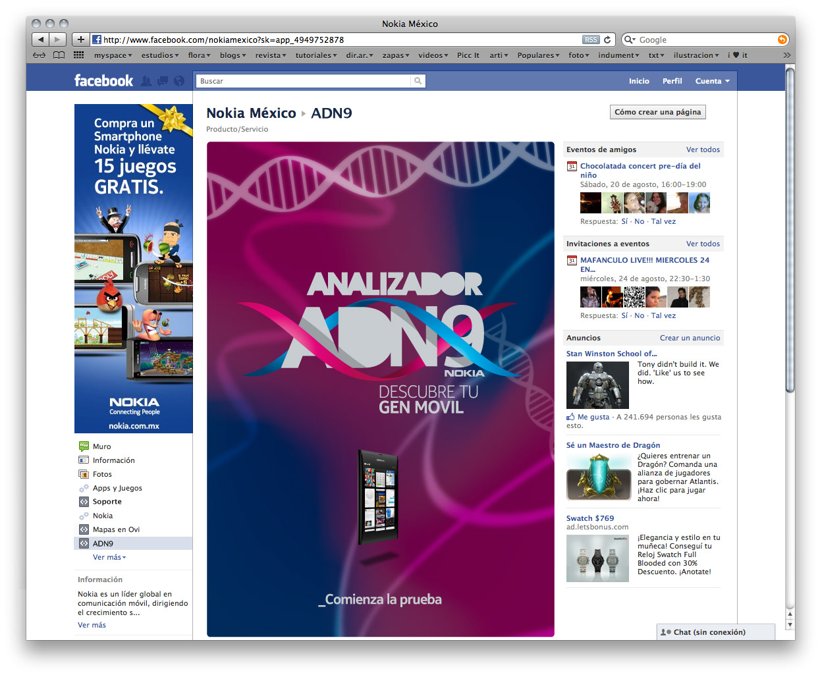Image resolution: width=822 pixels, height=673 pixels.
Task: Open the Nokia 15 juegos gratis banner
Action: (134, 269)
